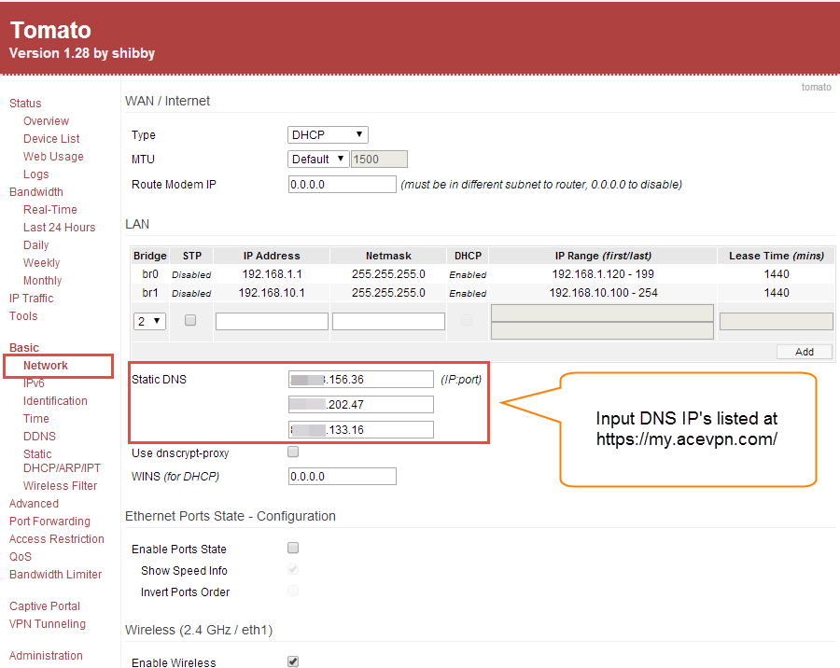Viewport: 840px width, 668px height.
Task: Click br1 IP range 192.168.10.100 - 254
Action: pos(603,293)
